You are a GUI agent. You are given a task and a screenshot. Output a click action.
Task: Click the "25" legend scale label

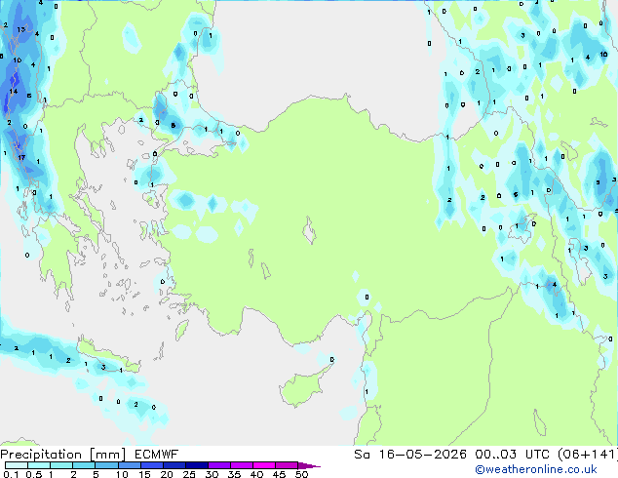189,474
